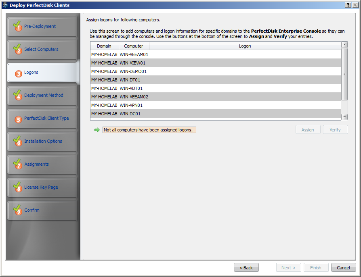Click the Logons step 3 number icon
The height and width of the screenshot is (277, 361).
pyautogui.click(x=18, y=73)
